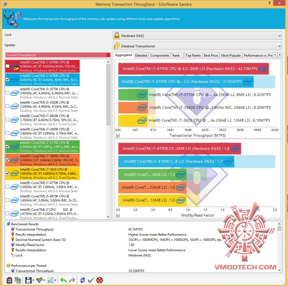288x286 pixels.
Task: Open the Components tab
Action: (x=160, y=56)
